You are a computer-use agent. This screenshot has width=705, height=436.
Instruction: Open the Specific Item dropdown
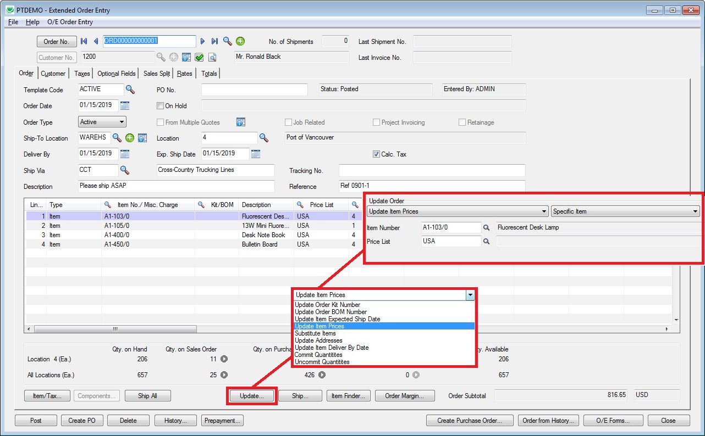(x=625, y=211)
